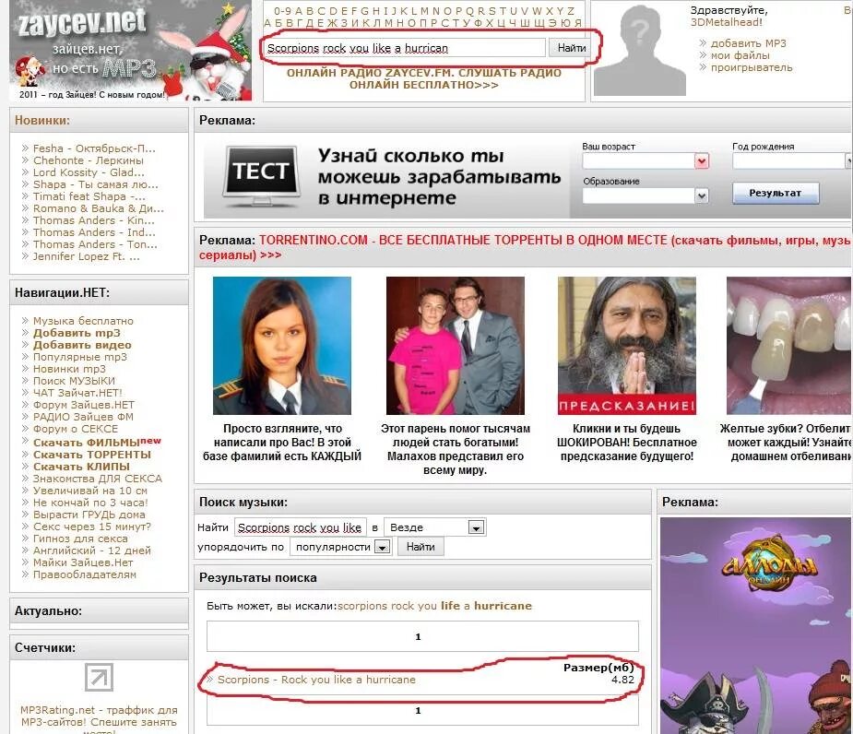Open the Образование dropdown
The width and height of the screenshot is (853, 734).
click(x=646, y=195)
